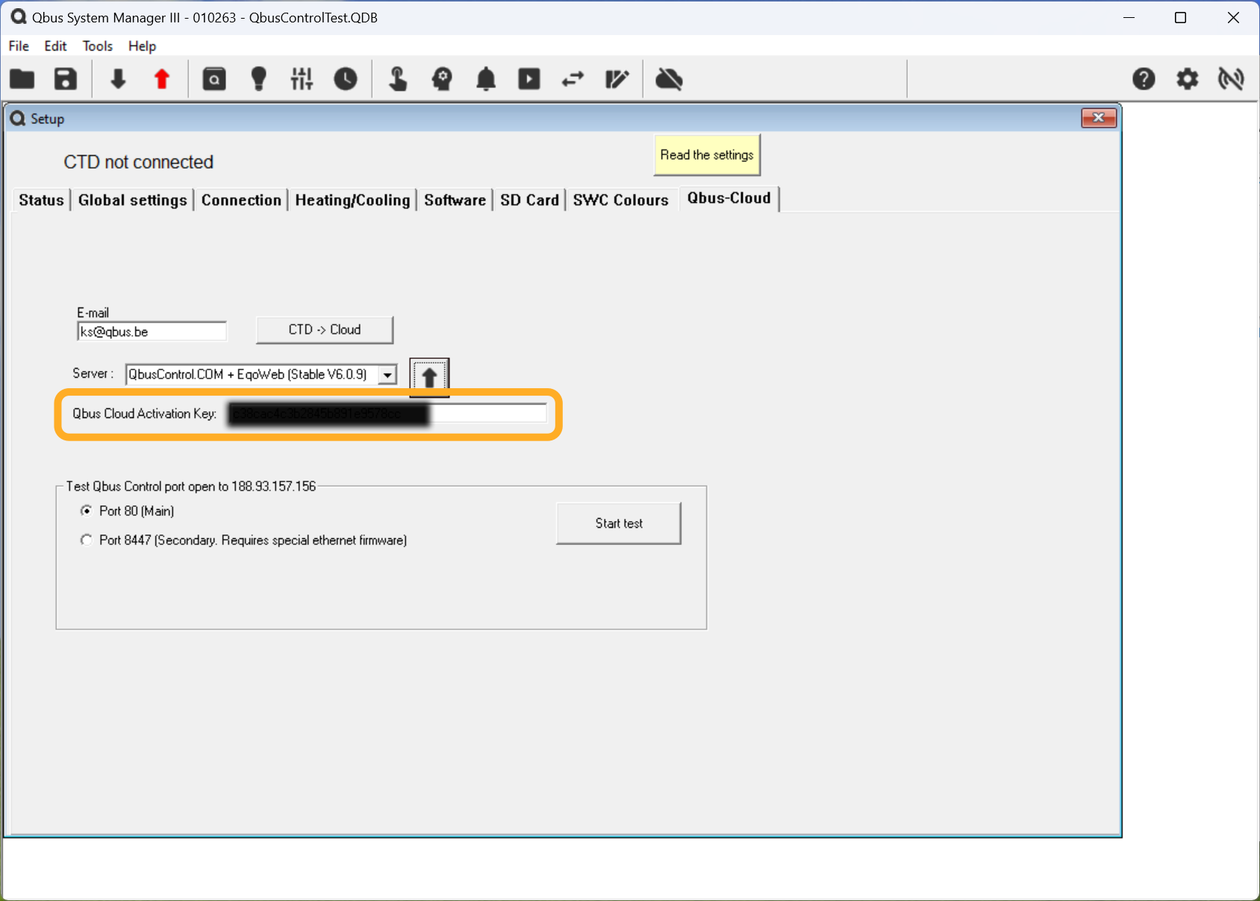Close the Setup dialog with red X
The width and height of the screenshot is (1260, 901).
(1099, 118)
